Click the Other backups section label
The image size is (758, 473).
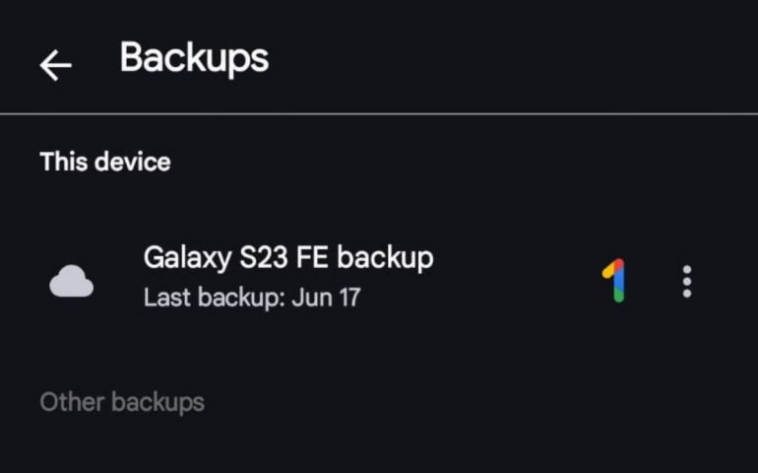coord(121,402)
